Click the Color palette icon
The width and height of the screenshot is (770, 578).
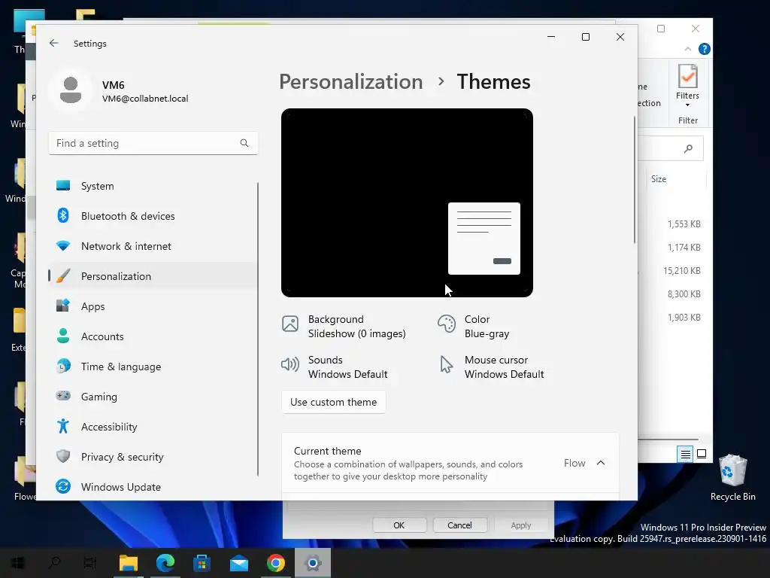pyautogui.click(x=447, y=324)
